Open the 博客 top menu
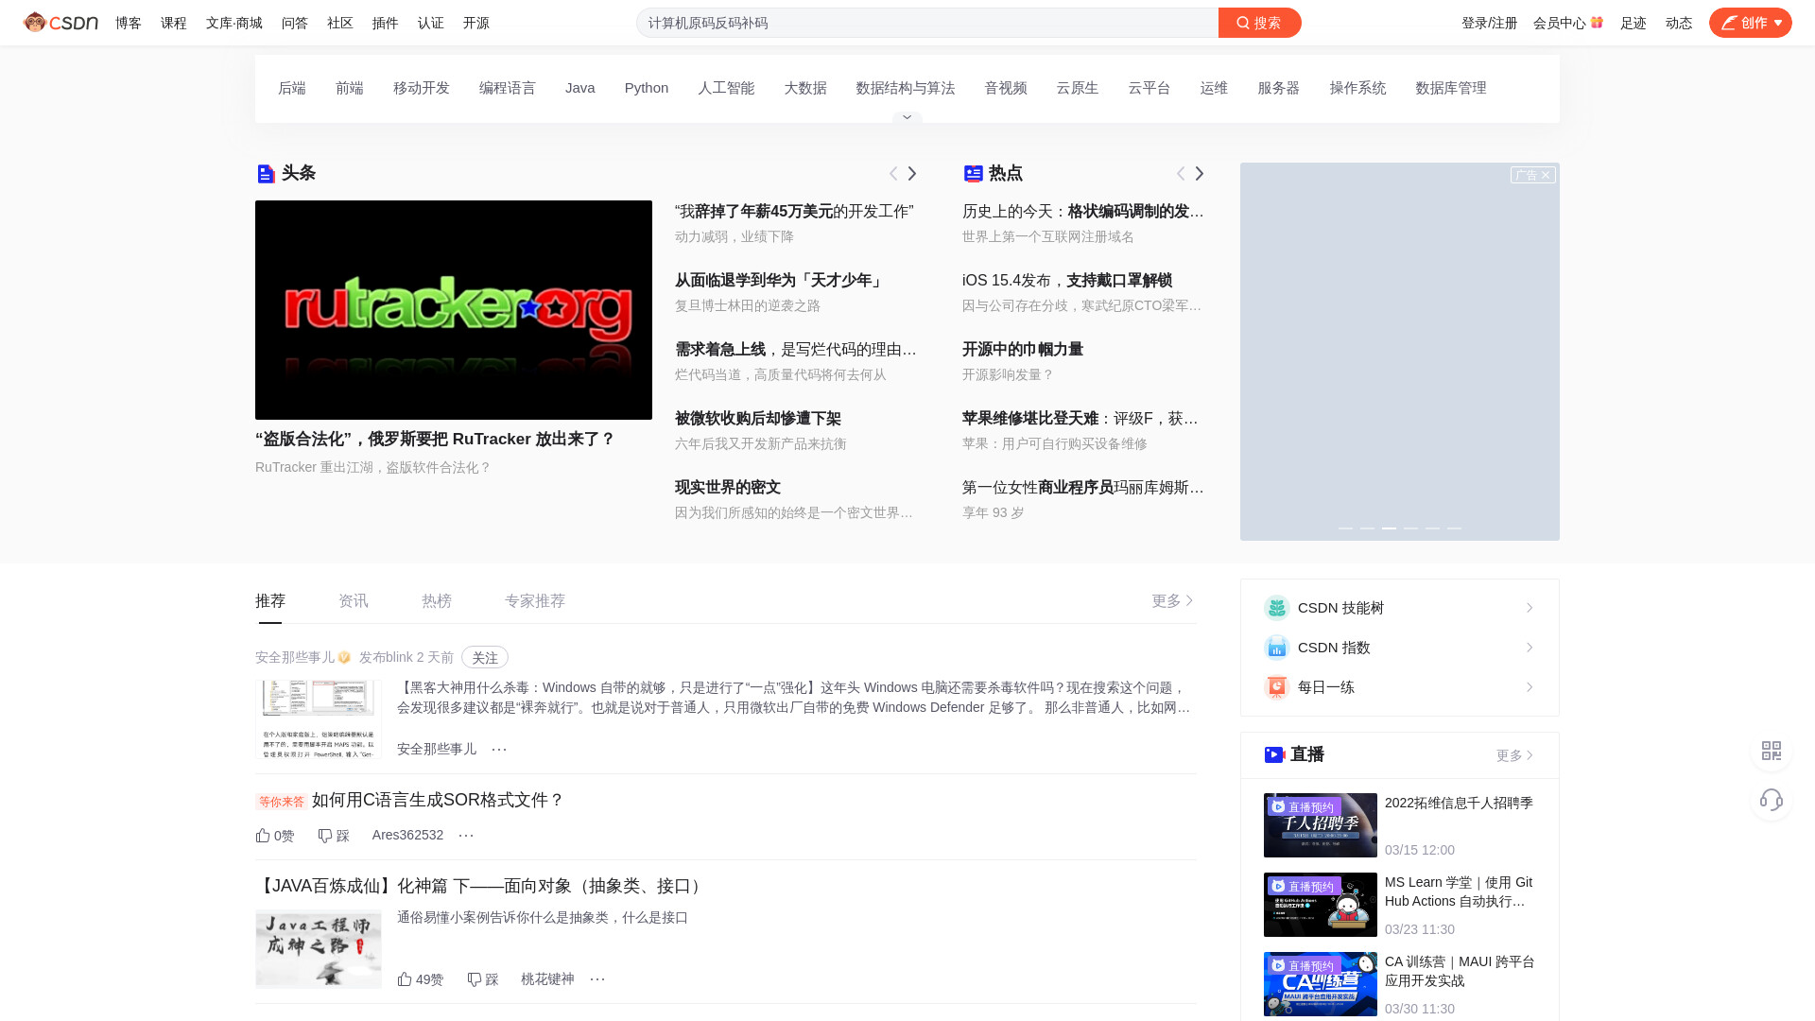The width and height of the screenshot is (1815, 1021). [129, 23]
